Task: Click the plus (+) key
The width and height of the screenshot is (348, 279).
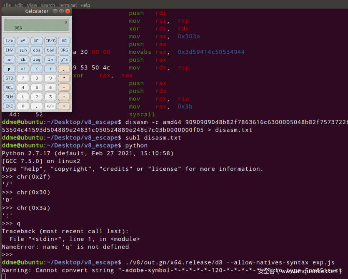Action: [x=64, y=97]
